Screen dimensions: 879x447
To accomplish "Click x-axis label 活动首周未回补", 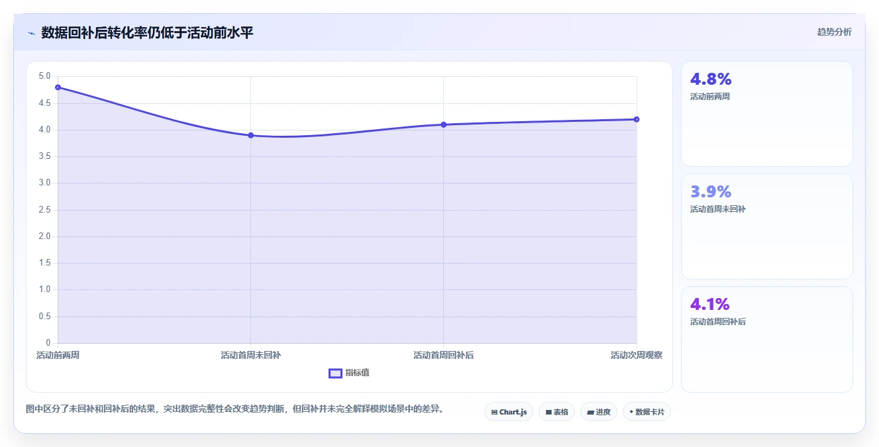I will point(251,356).
